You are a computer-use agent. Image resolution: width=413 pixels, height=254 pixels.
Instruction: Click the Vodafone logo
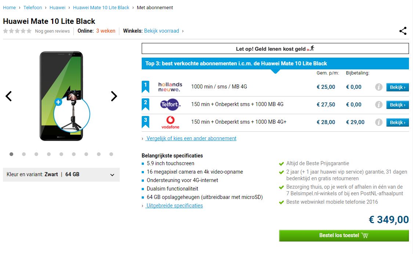170,122
